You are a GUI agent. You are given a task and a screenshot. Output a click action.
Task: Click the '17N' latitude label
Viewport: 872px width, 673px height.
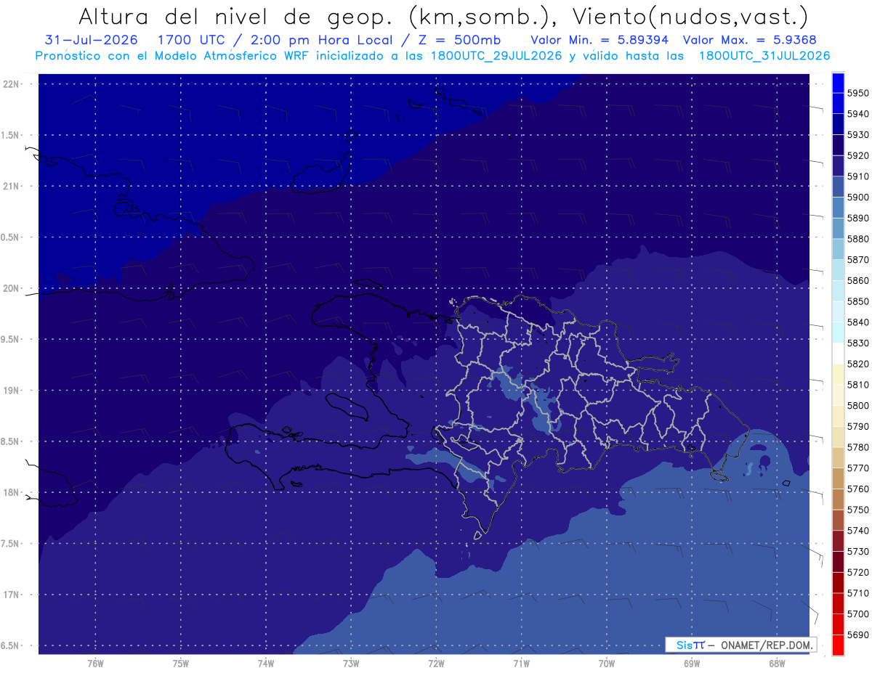click(12, 595)
